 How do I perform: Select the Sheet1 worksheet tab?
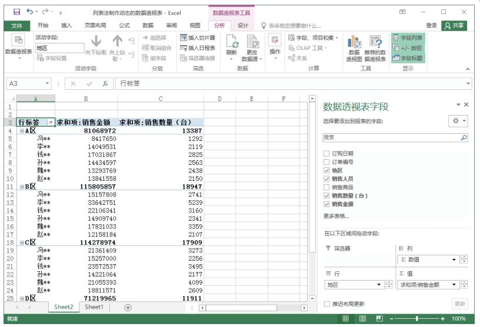(x=94, y=307)
